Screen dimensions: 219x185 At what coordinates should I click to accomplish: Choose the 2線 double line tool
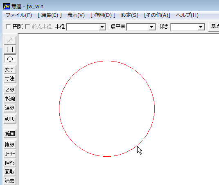[10, 89]
